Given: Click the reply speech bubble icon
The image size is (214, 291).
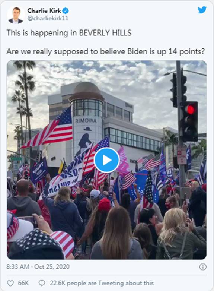Looking at the screenshot, I should pos(42,283).
